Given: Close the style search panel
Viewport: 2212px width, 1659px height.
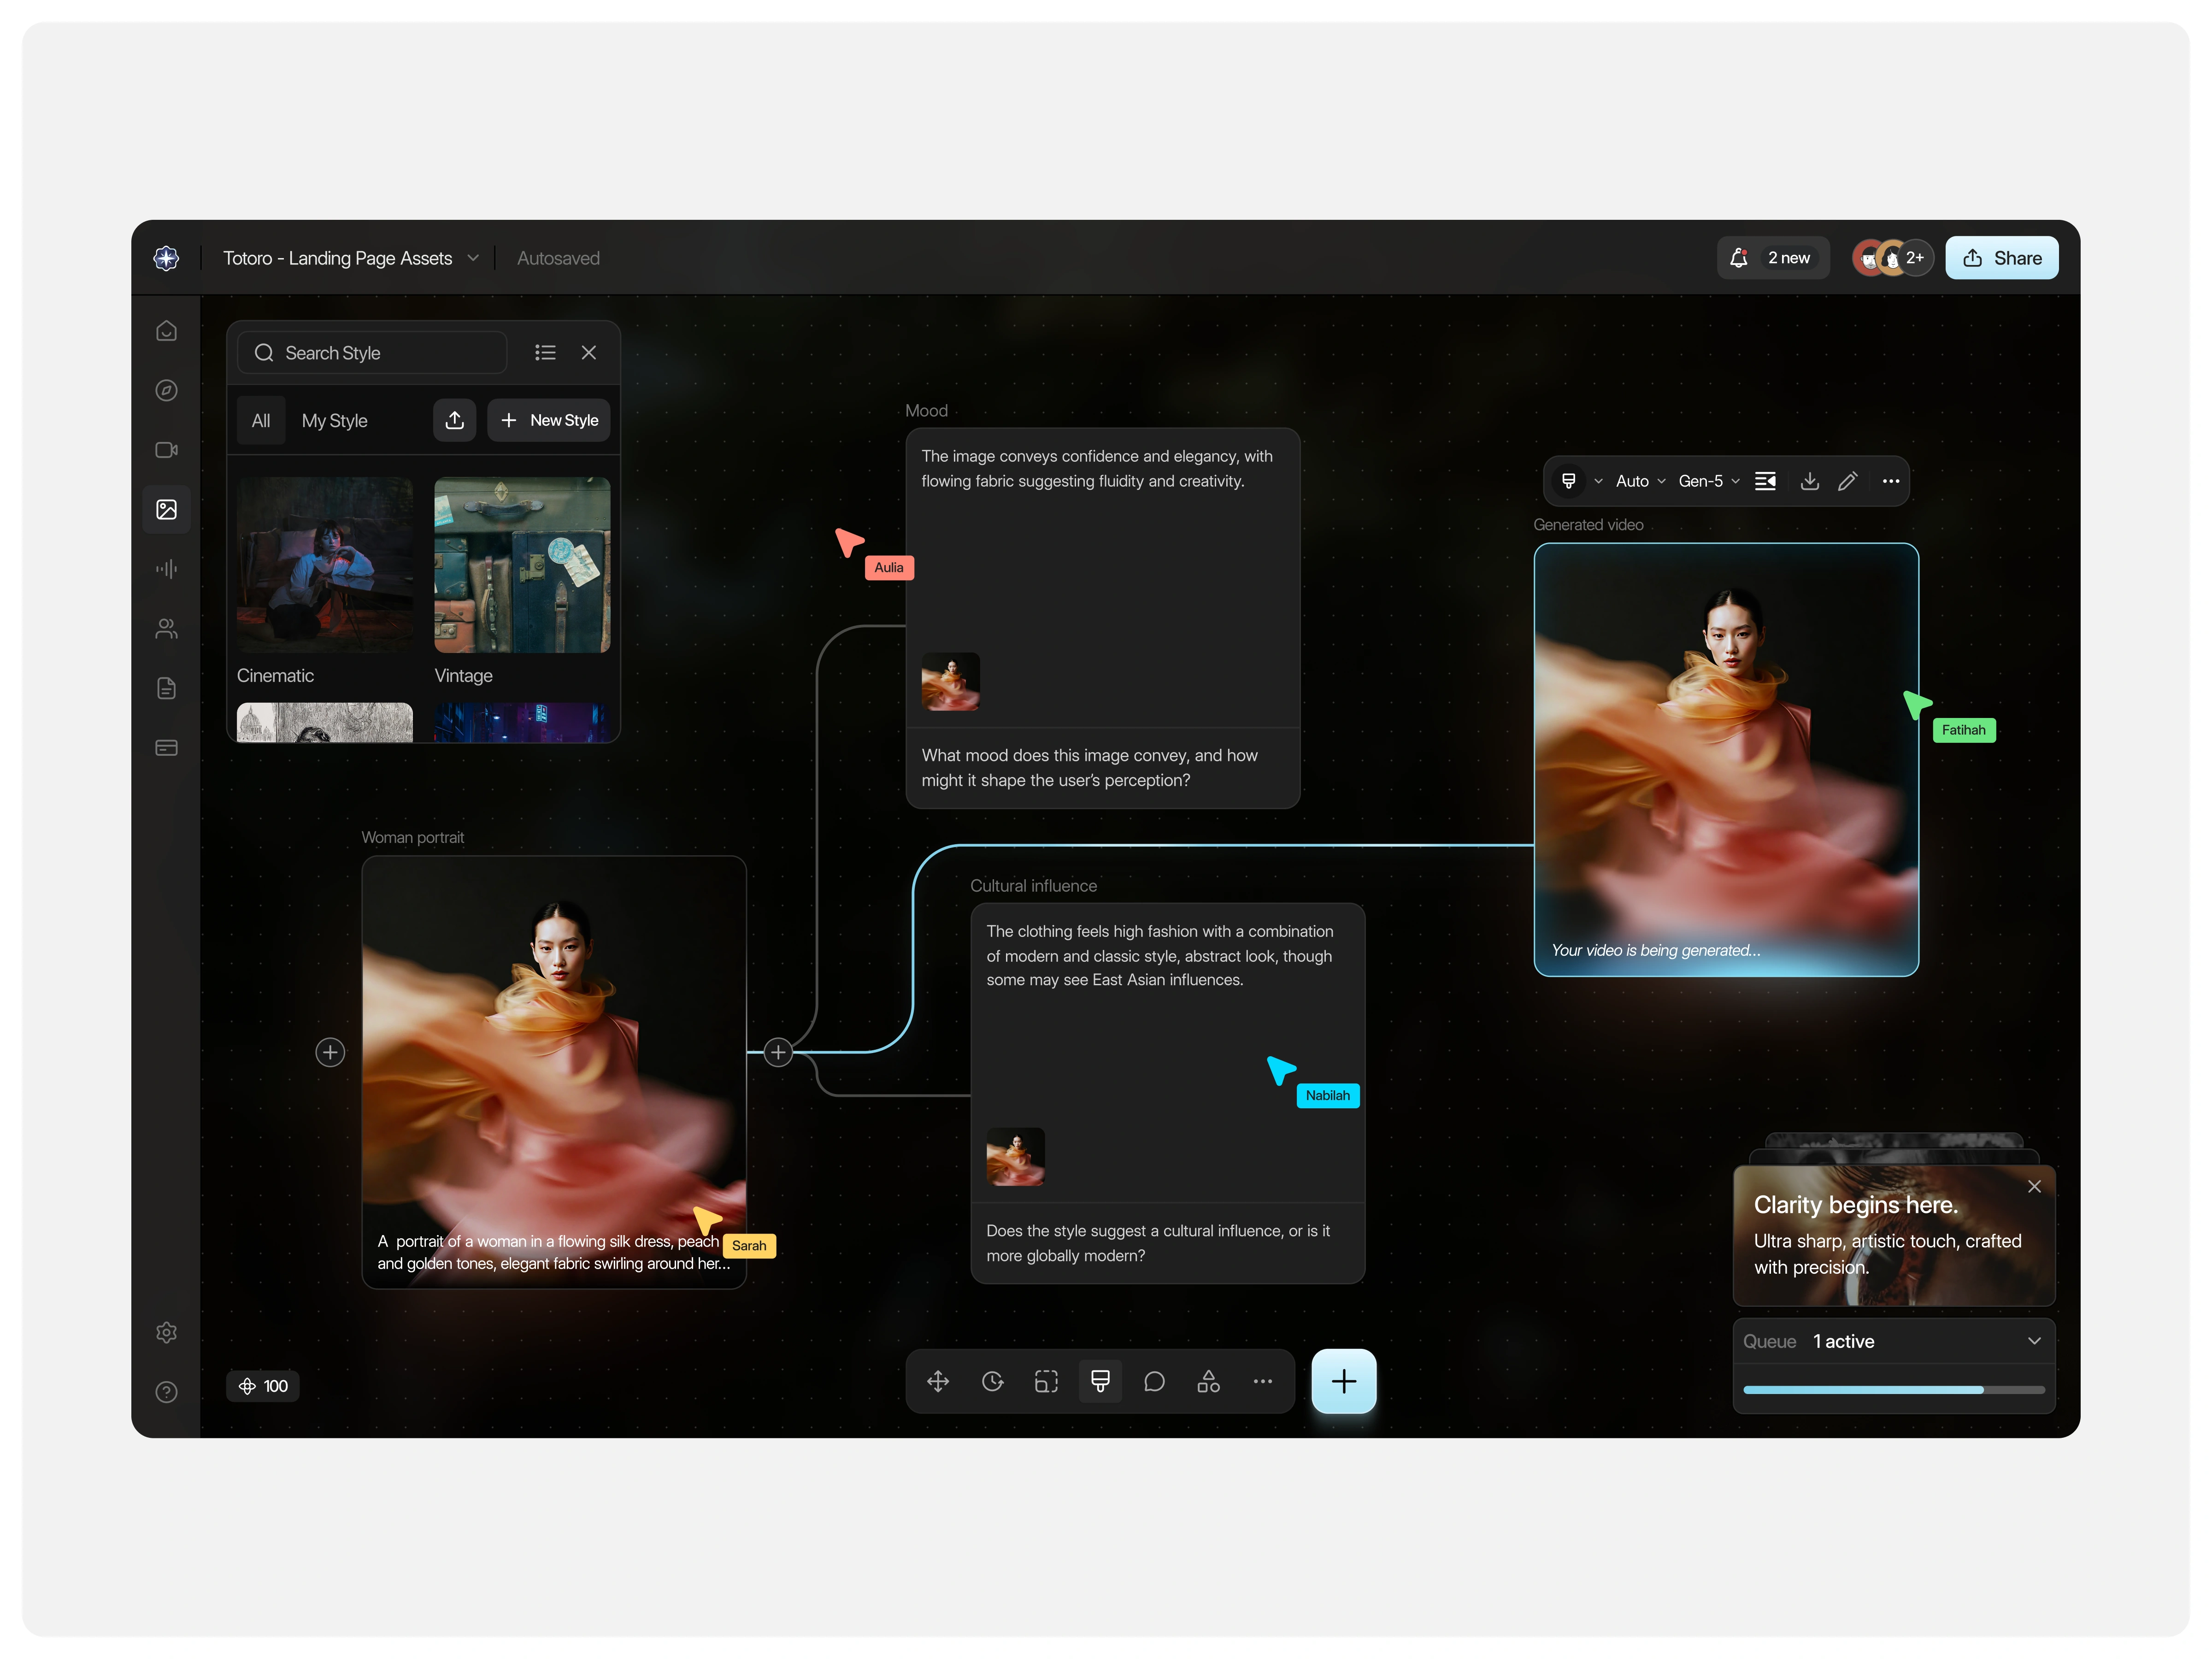Looking at the screenshot, I should [589, 353].
